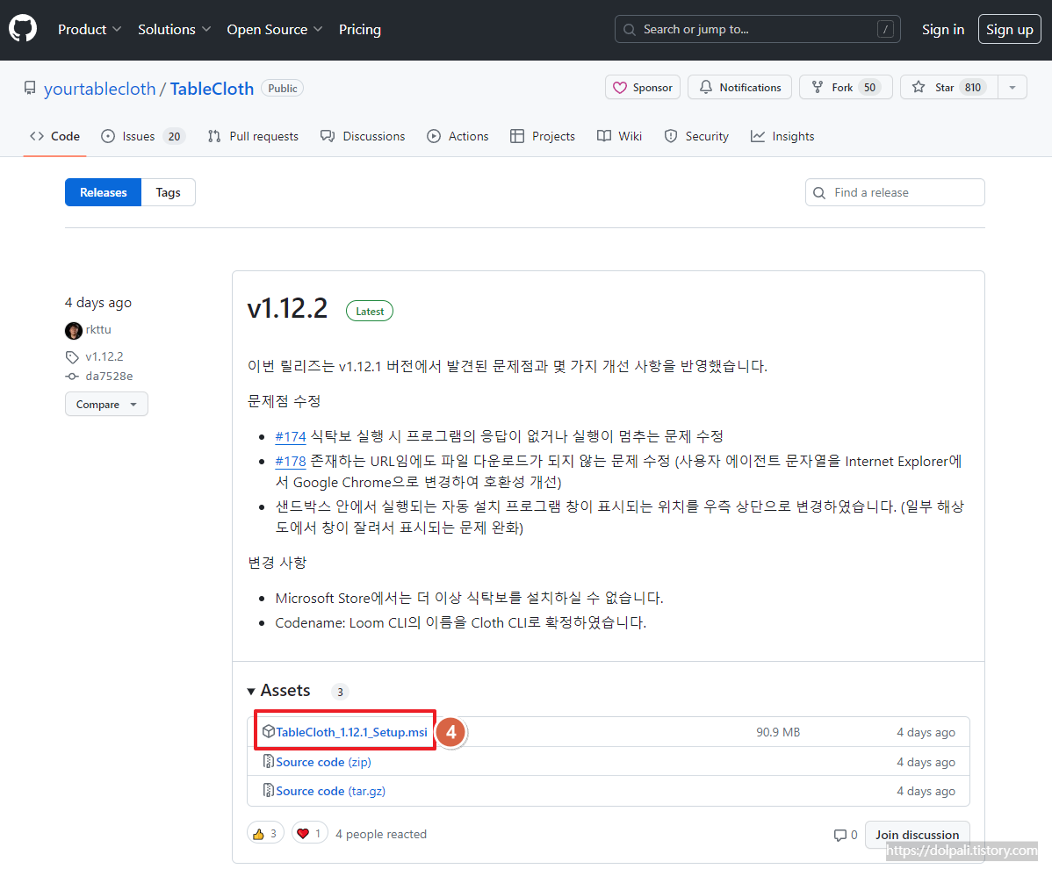Star the repository
This screenshot has width=1052, height=876.
949,87
